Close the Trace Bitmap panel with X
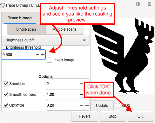Viewport: 155px width, 123px height. [x=149, y=4]
